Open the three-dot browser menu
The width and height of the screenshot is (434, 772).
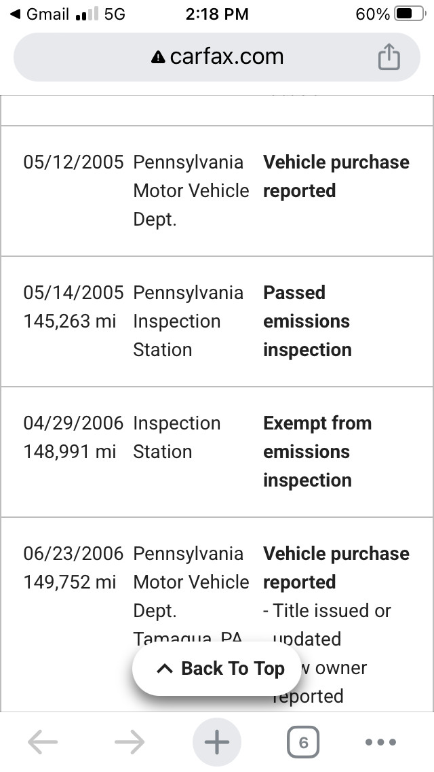coord(381,742)
